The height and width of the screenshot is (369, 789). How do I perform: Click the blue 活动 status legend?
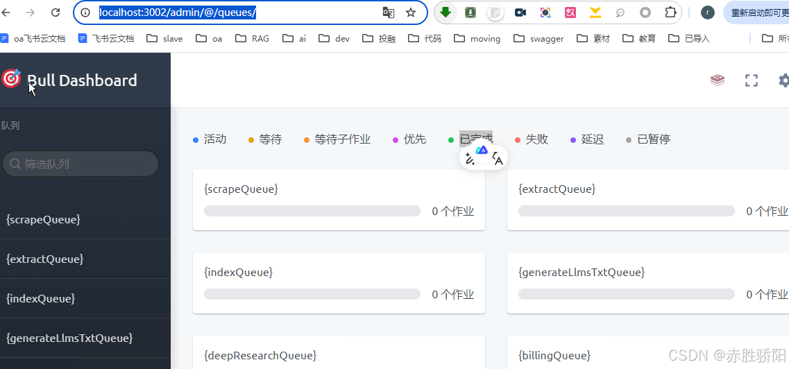point(210,139)
